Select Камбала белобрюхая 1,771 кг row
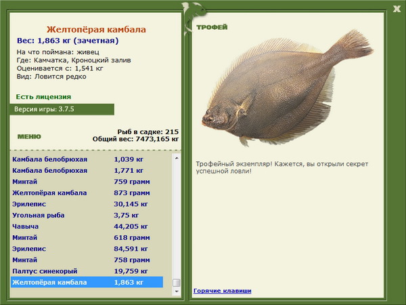The image size is (406, 305). tap(87, 170)
